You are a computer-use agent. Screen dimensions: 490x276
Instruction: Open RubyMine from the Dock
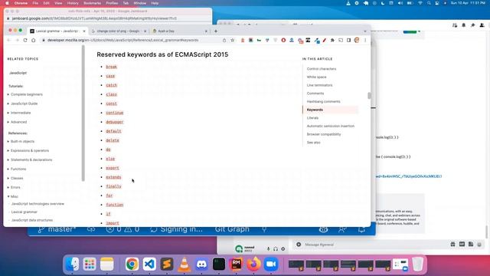point(237,264)
